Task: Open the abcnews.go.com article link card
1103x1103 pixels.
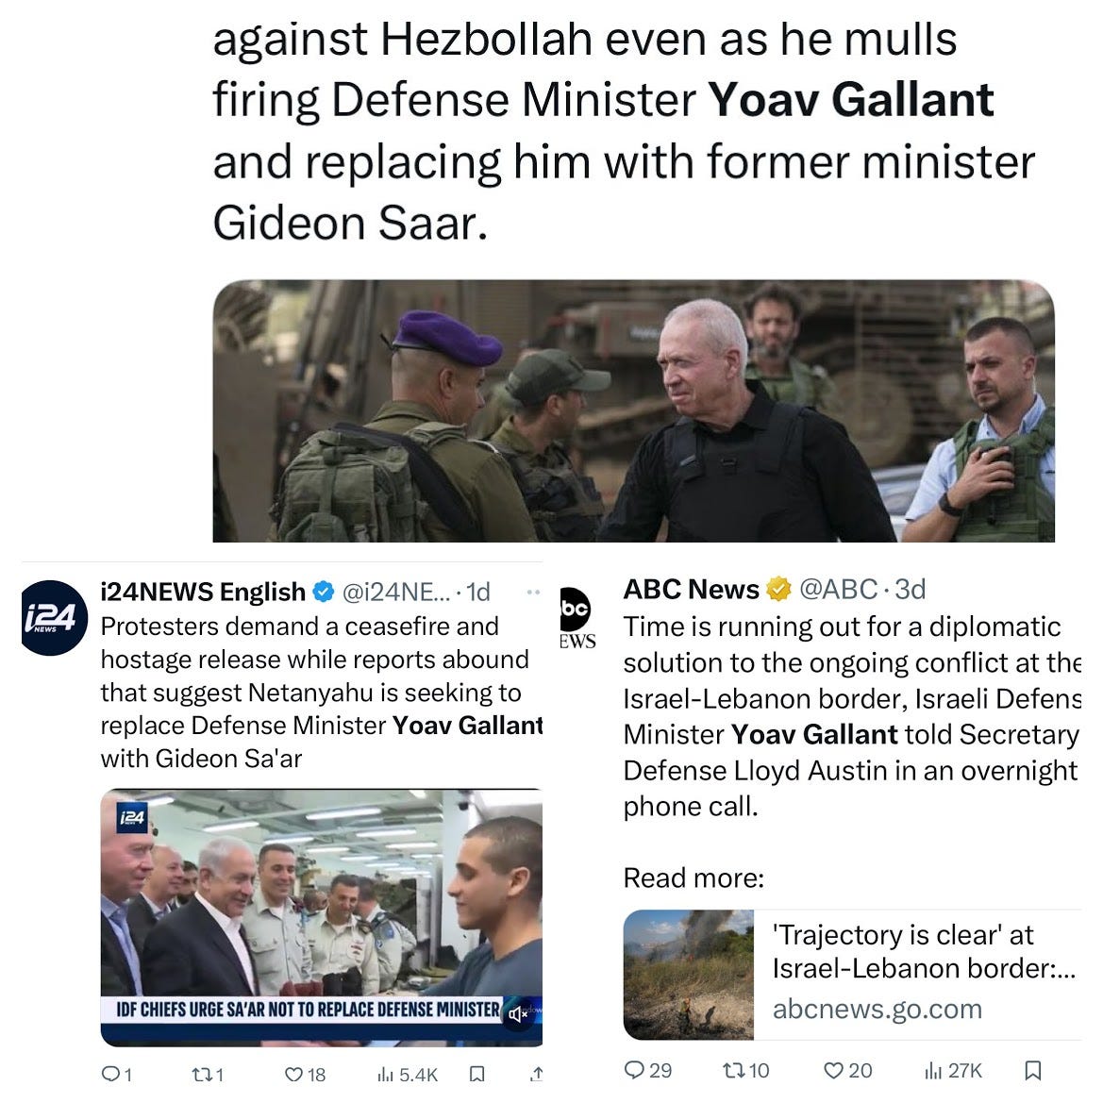Action: pyautogui.click(x=852, y=975)
